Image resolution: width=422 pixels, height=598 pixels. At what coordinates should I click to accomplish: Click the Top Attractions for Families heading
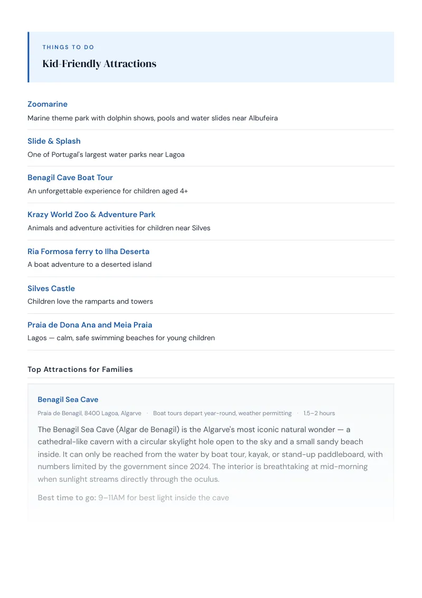click(80, 370)
